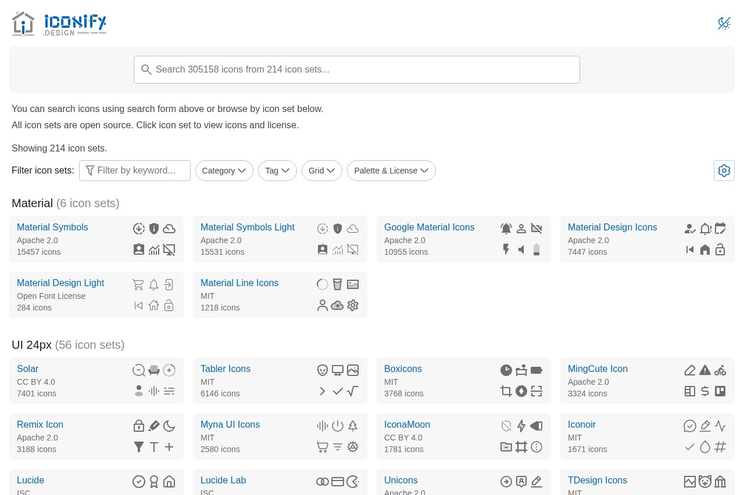
Task: Open the Tag dropdown
Action: pyautogui.click(x=277, y=171)
